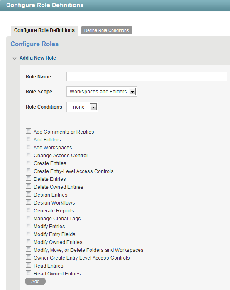Collapse the Add a New Role section triangle
Image resolution: width=230 pixels, height=290 pixels.
14,58
